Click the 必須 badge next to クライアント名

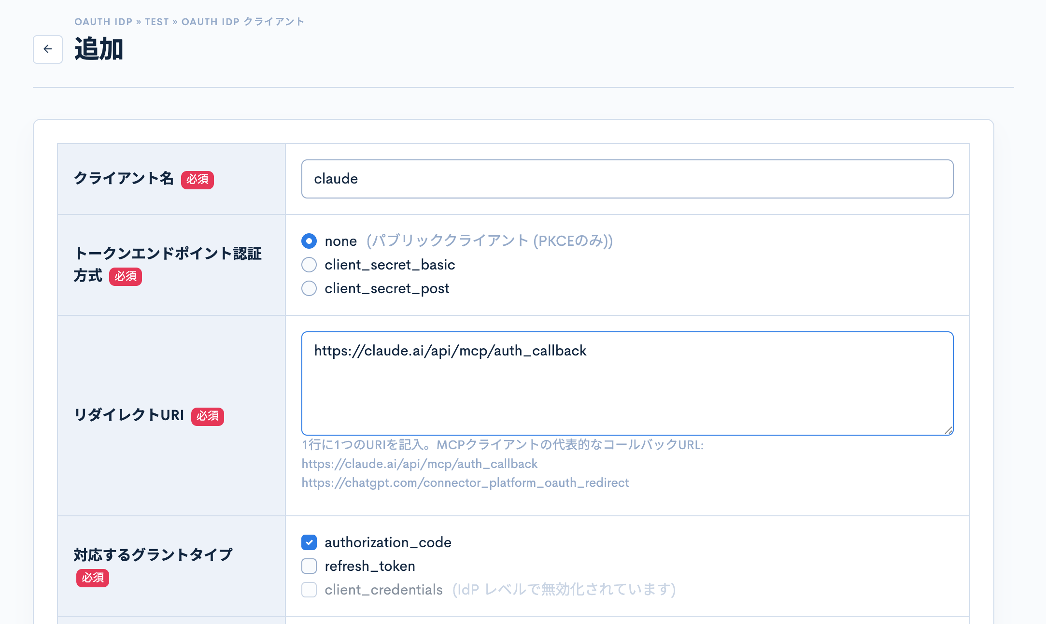(198, 180)
